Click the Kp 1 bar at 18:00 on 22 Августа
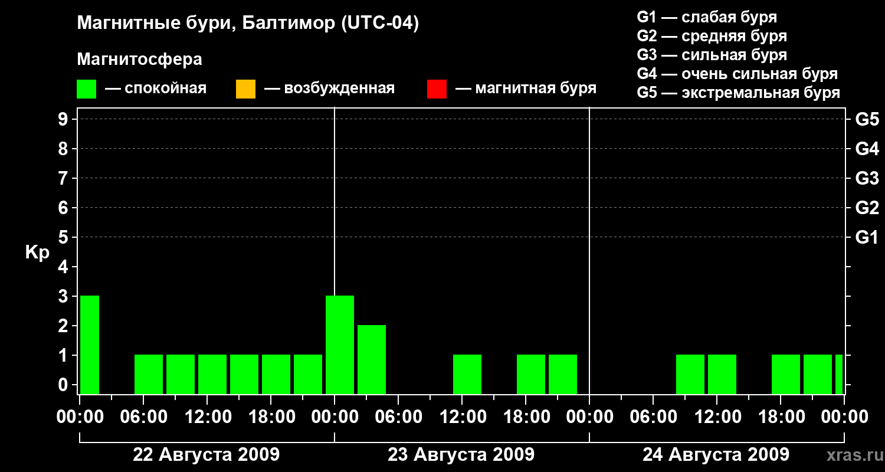The image size is (885, 472). click(x=276, y=374)
